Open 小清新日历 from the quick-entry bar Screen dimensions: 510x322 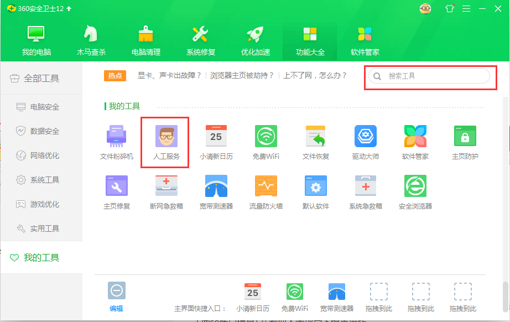pos(252,297)
